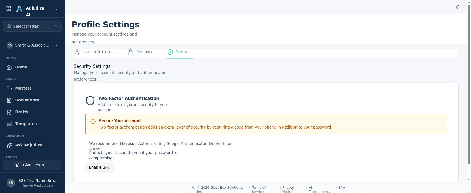Open the Select Matter dropdown
The image size is (471, 193).
pos(33,26)
